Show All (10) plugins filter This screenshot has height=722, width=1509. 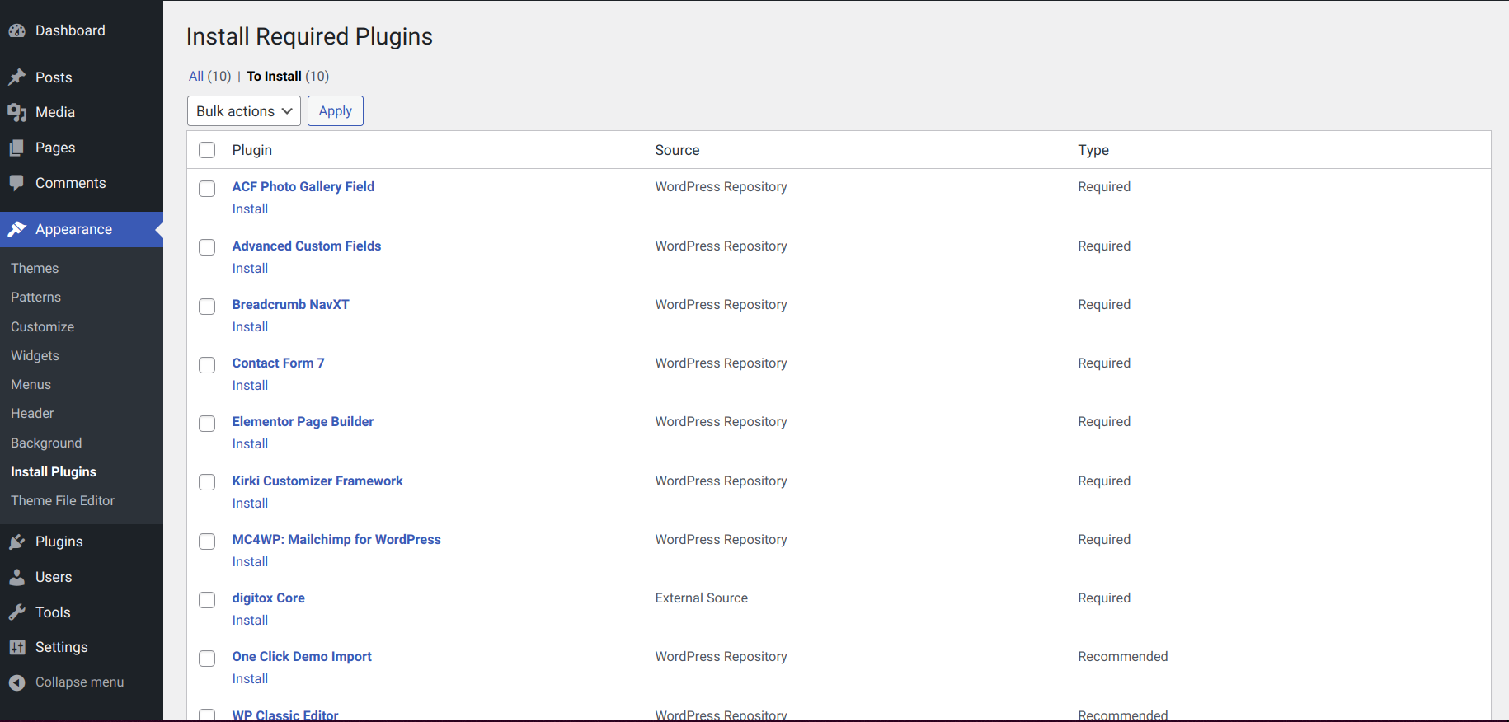[x=209, y=76]
